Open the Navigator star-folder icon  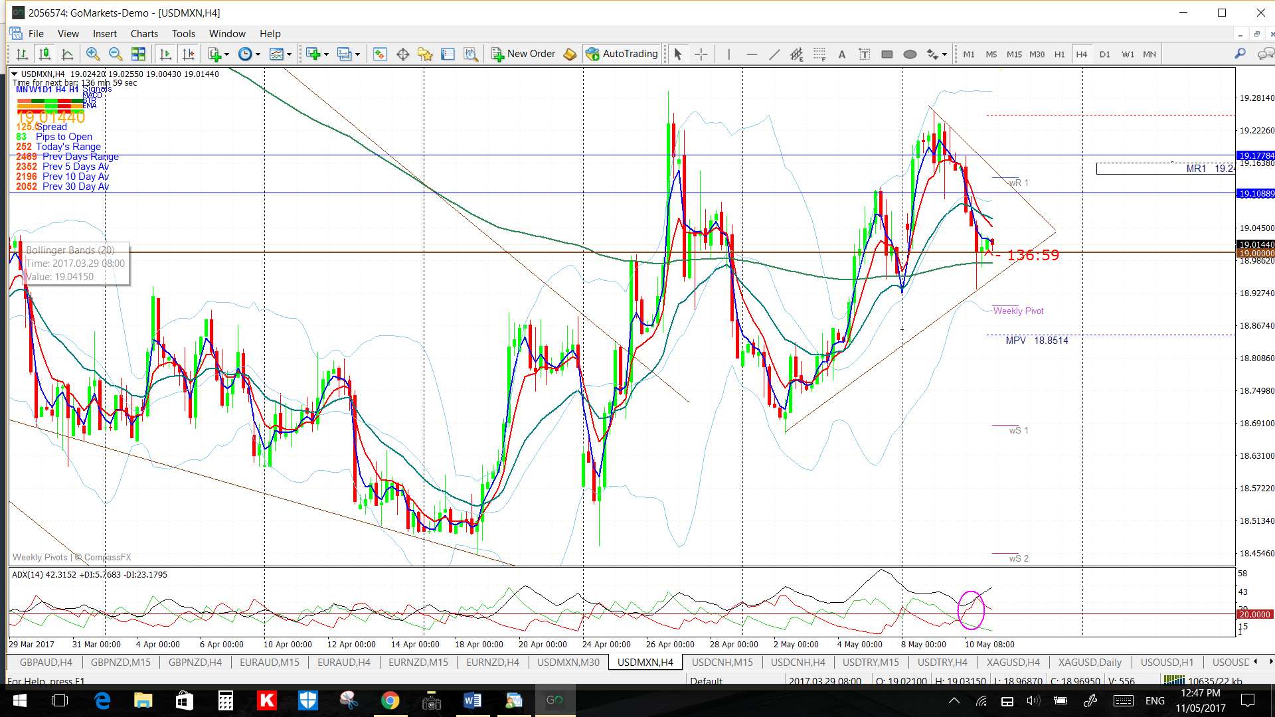(x=425, y=54)
